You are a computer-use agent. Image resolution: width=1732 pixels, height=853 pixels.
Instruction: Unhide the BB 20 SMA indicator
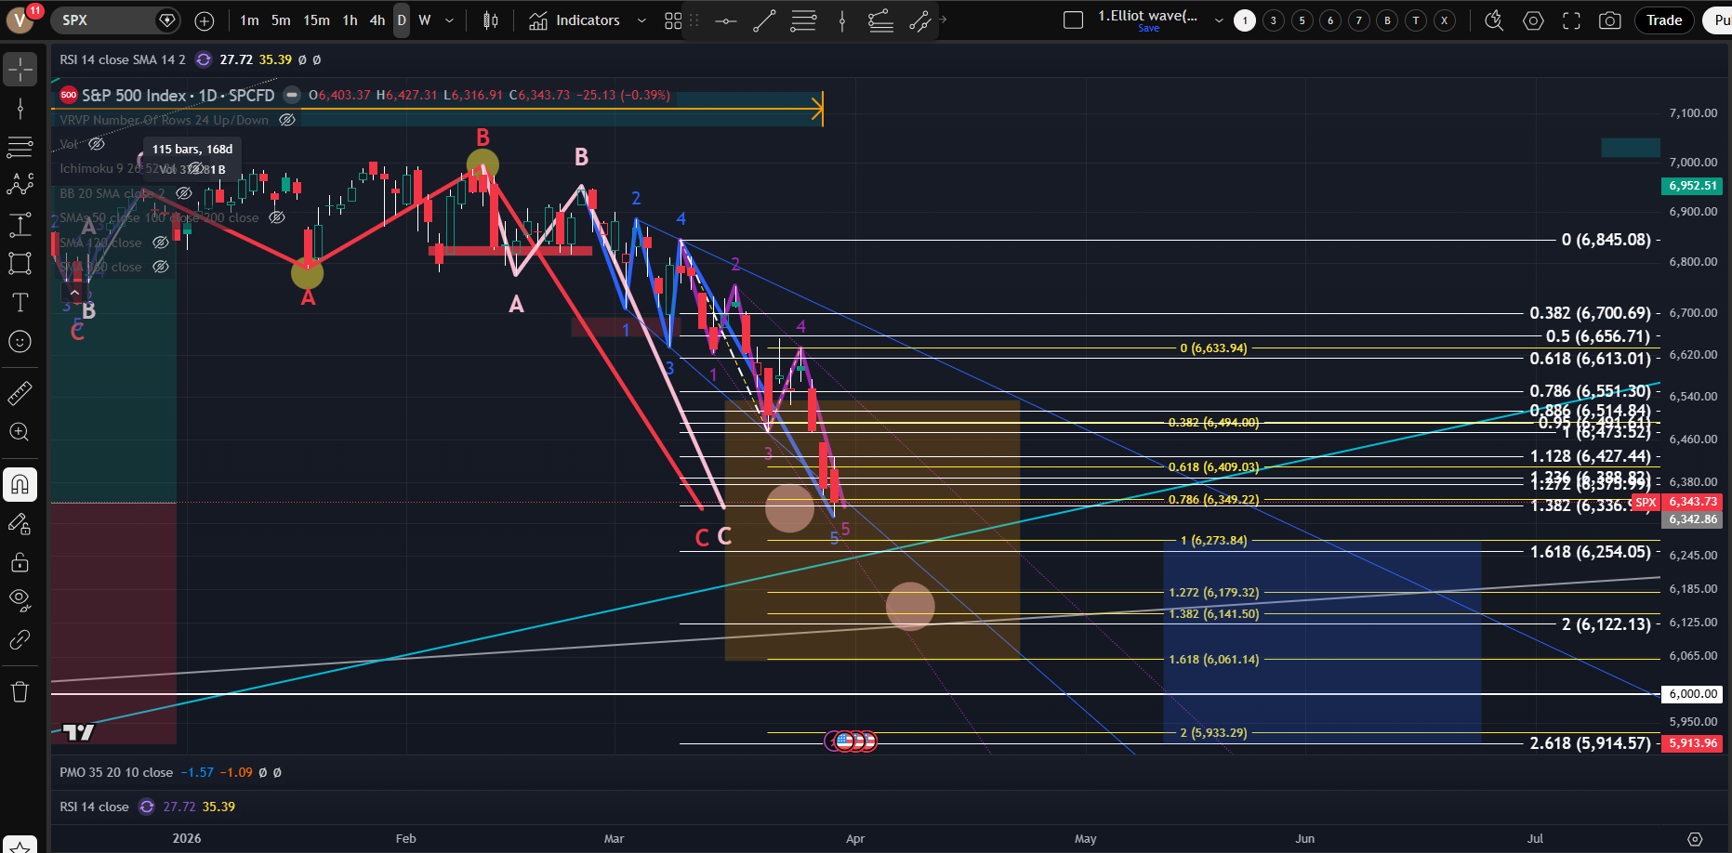click(184, 193)
